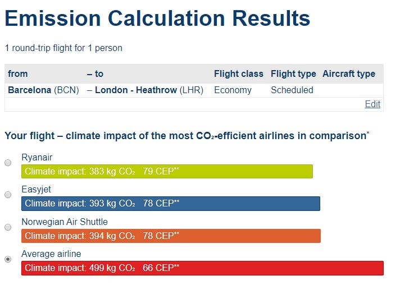The image size is (400, 285).
Task: Click the Emission Calculation Results heading
Action: coord(157,19)
